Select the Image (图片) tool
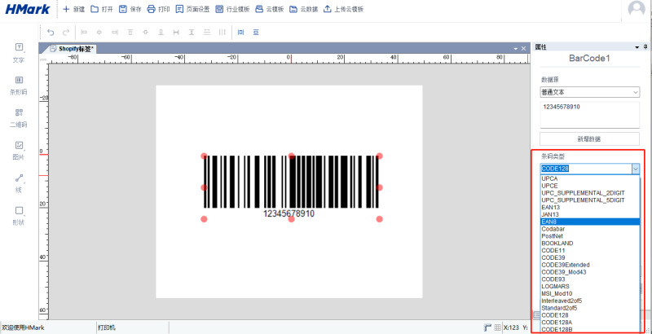The width and height of the screenshot is (652, 334). [x=19, y=150]
